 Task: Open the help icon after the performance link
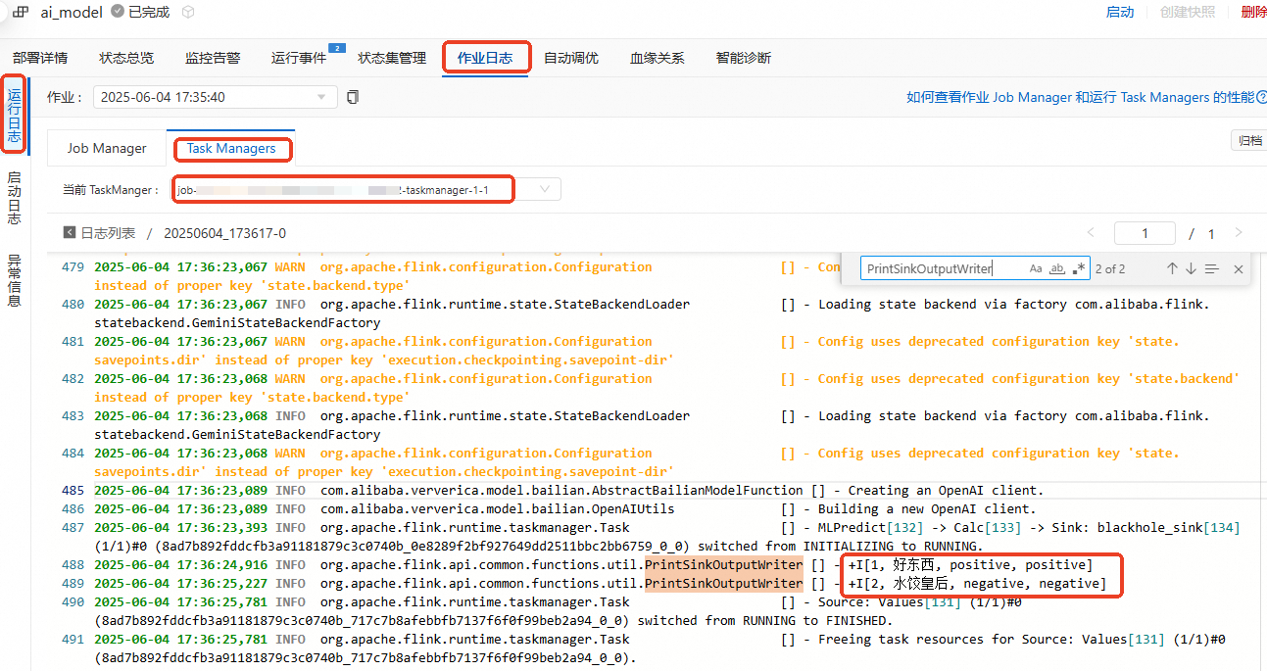(x=1262, y=97)
